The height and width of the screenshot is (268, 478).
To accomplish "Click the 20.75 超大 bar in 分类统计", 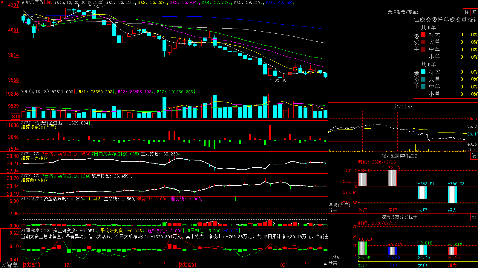I will click(x=452, y=251).
